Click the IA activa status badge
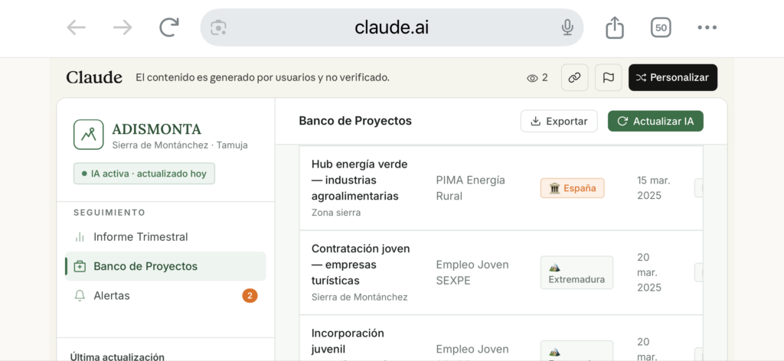The image size is (784, 361). 145,174
